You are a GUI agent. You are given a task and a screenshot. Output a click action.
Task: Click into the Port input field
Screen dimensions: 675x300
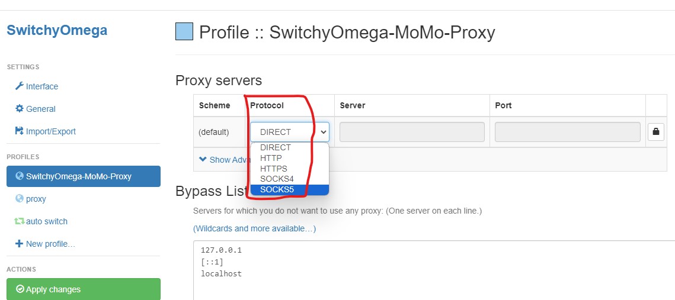(x=567, y=132)
